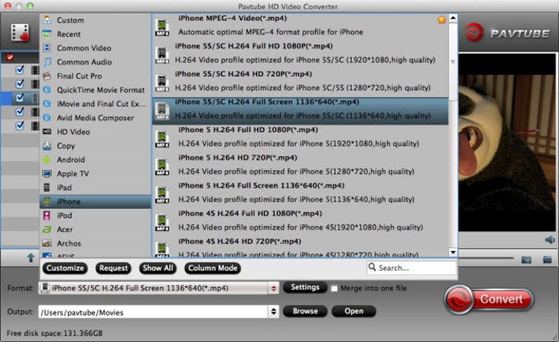Select the iMovie and Final Cut Ex... category
Viewport: 559px width, 342px height.
pyautogui.click(x=95, y=104)
